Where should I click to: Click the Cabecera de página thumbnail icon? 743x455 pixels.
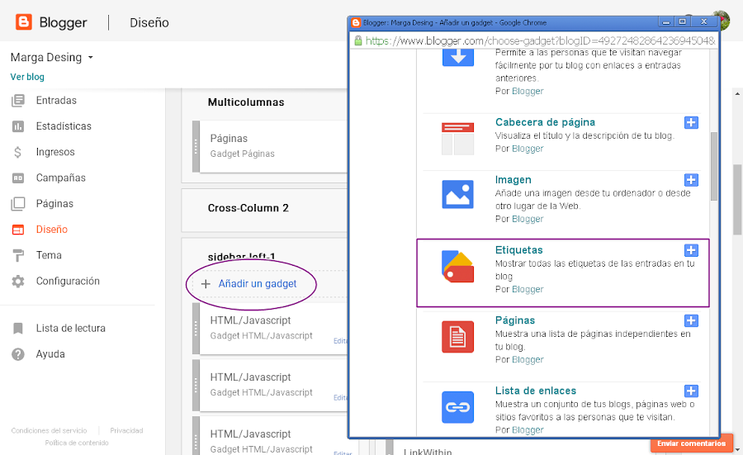(x=457, y=139)
